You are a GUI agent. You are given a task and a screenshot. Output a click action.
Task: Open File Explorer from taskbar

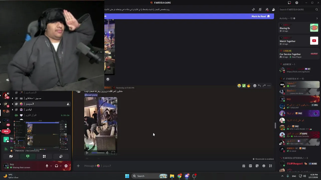point(172,176)
